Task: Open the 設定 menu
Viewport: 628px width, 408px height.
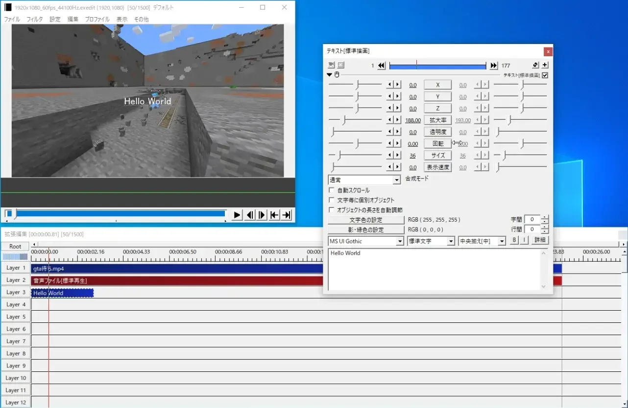Action: coord(55,19)
